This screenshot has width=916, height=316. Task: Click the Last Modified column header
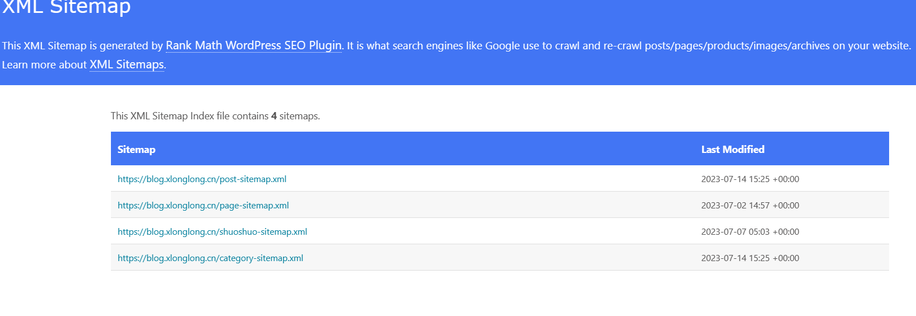point(733,150)
